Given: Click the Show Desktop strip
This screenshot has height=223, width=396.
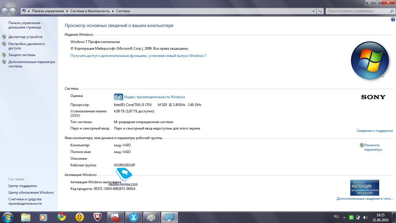Looking at the screenshot, I should pyautogui.click(x=394, y=217).
